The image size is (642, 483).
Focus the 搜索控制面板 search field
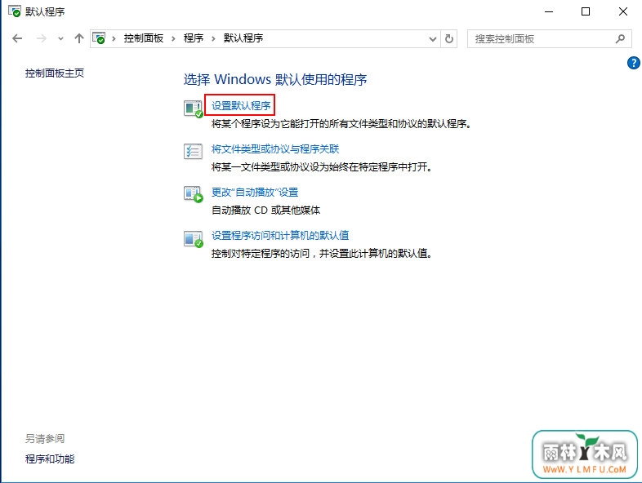pyautogui.click(x=550, y=39)
